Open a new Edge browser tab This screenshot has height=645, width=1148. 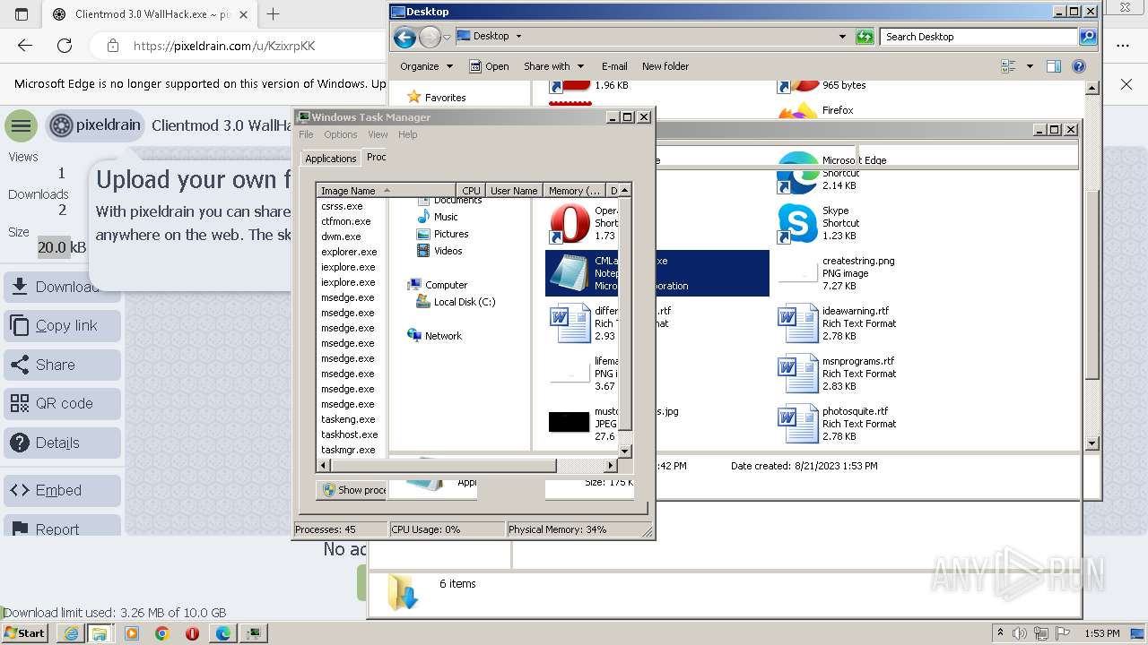tap(274, 14)
